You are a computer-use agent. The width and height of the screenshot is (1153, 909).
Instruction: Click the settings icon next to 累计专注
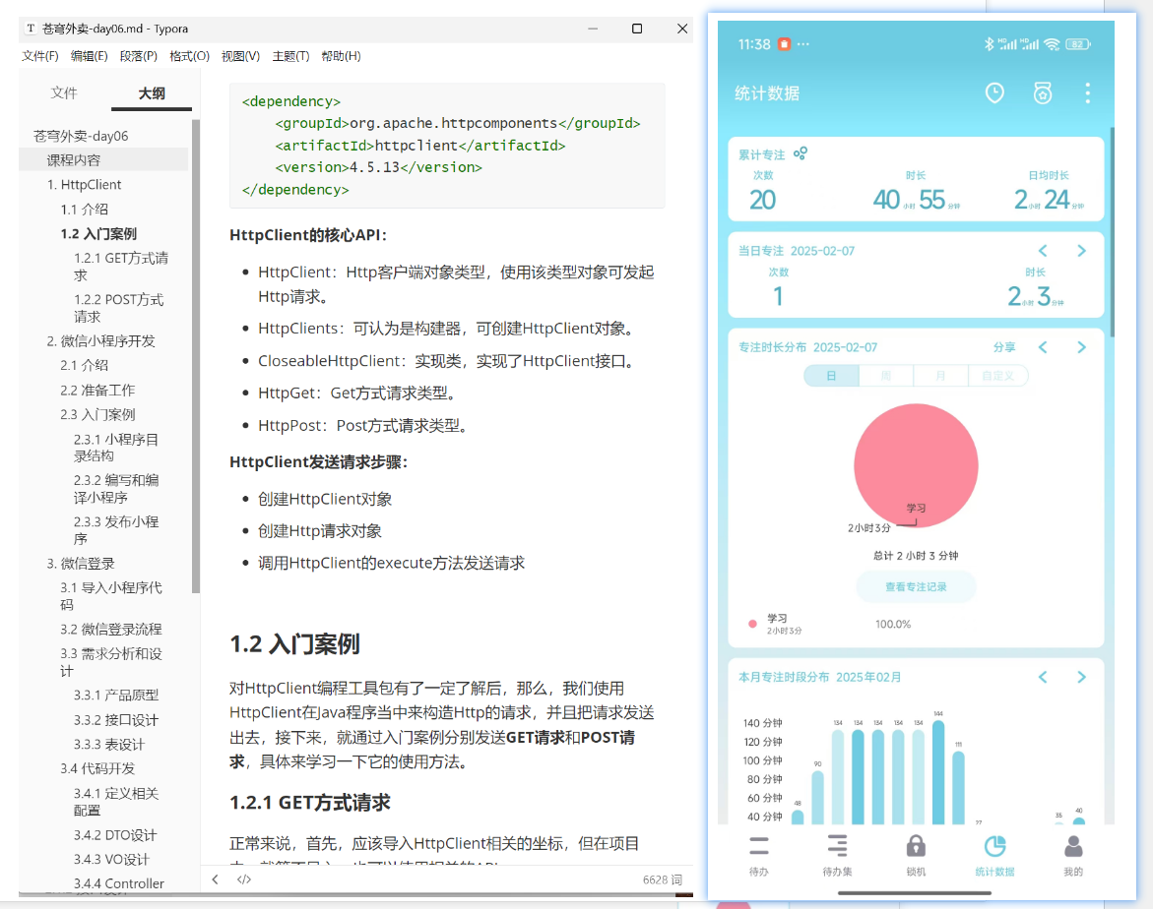point(801,152)
